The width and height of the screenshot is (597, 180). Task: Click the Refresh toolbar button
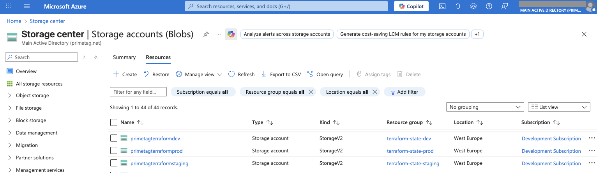(241, 74)
